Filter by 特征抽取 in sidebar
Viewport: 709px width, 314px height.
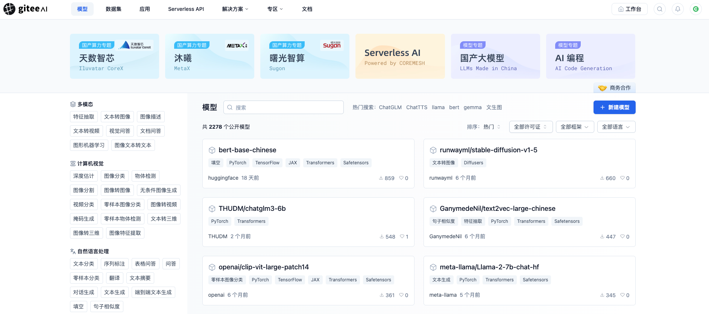pos(84,117)
